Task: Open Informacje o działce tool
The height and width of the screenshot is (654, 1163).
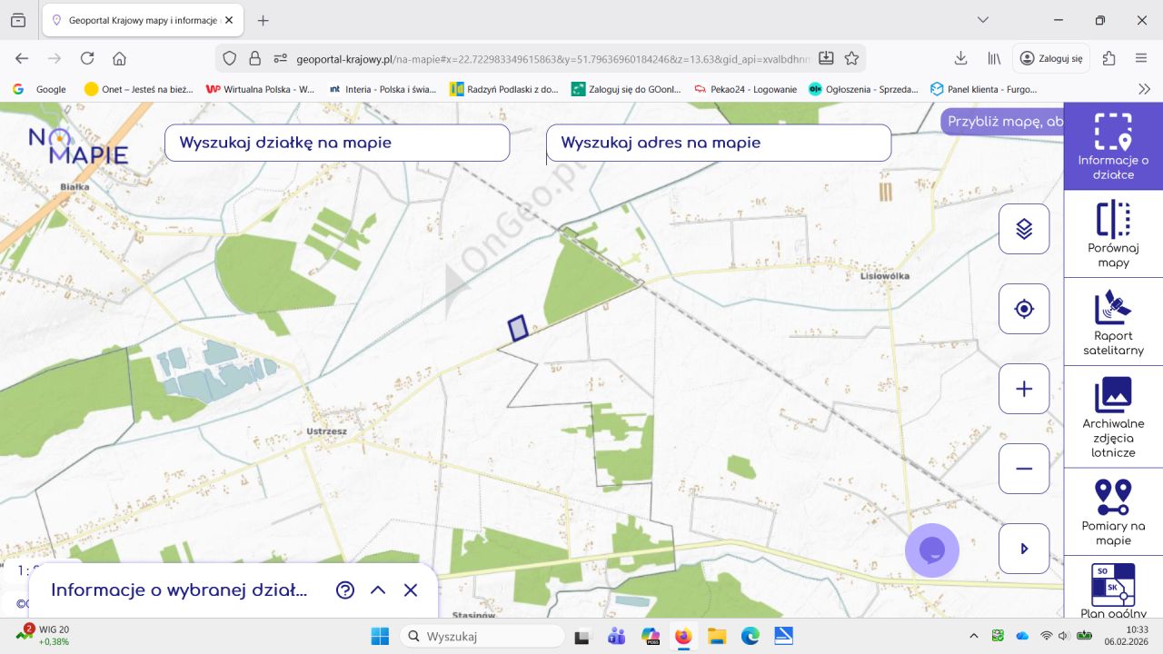Action: click(x=1113, y=145)
